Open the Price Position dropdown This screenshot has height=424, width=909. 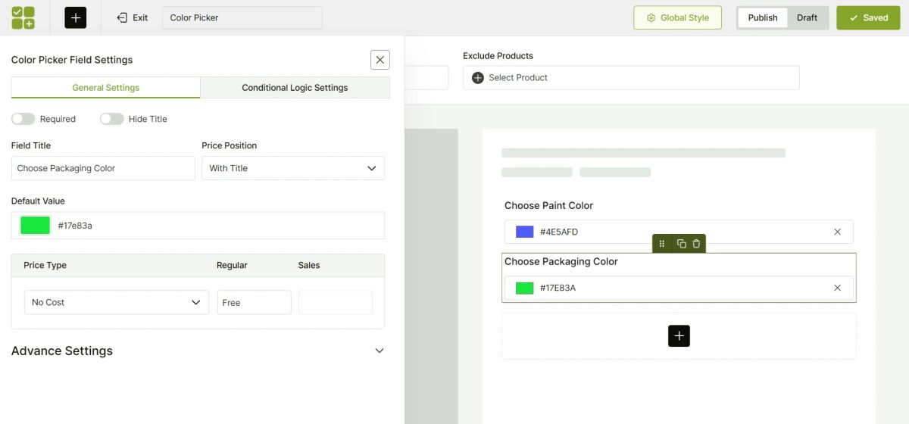point(292,168)
